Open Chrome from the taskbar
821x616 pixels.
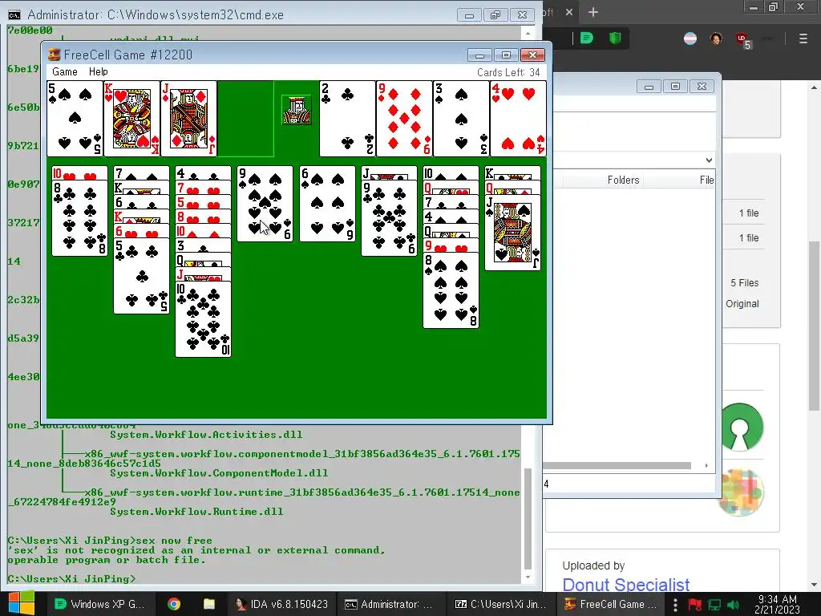click(174, 604)
